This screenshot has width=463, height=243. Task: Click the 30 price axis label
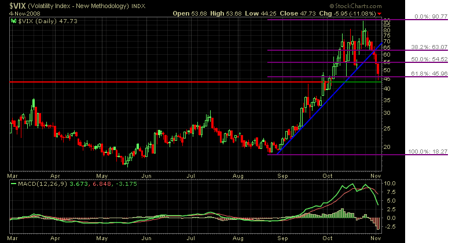point(387,113)
